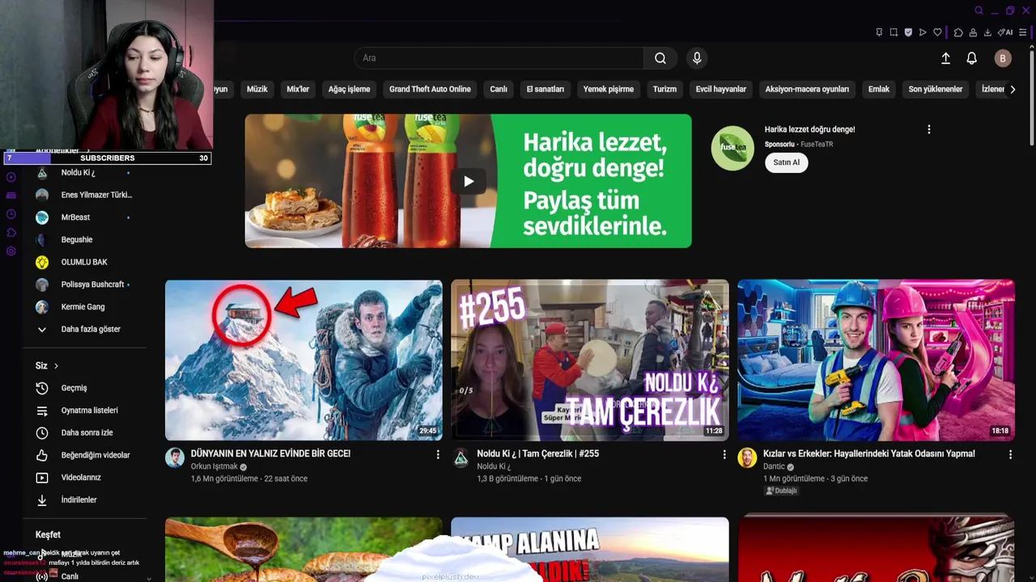Open YouTube notifications bell
Viewport: 1036px width, 582px height.
point(972,58)
